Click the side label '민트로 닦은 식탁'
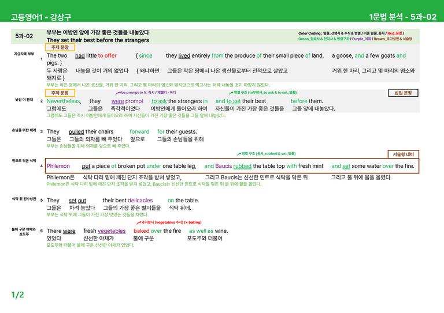444x313 pixels. pyautogui.click(x=24, y=161)
